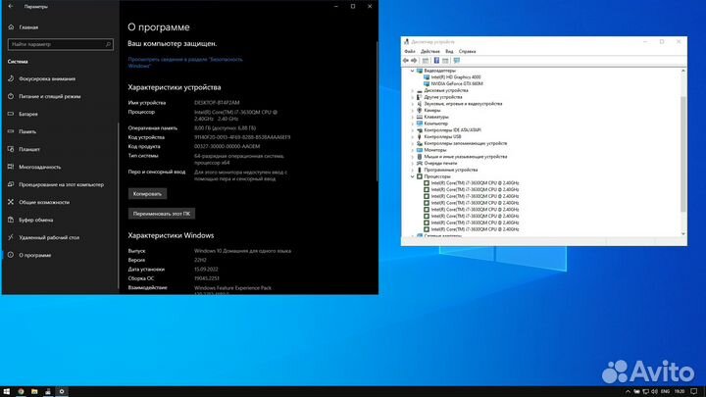This screenshot has width=706, height=397.
Task: Select Intel(R) HD Graphics 4000 adapter
Action: click(456, 77)
